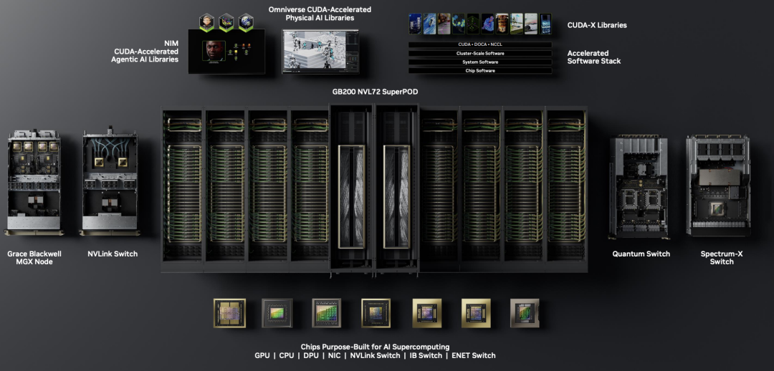This screenshot has height=371, width=774.
Task: Select the last CUDA-X library tile
Action: (545, 24)
